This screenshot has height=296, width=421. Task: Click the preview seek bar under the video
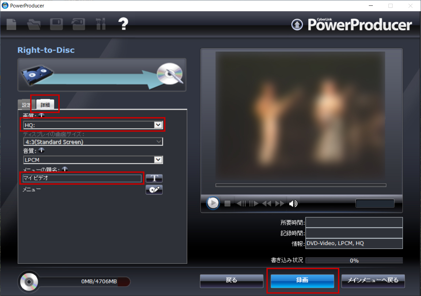301,185
